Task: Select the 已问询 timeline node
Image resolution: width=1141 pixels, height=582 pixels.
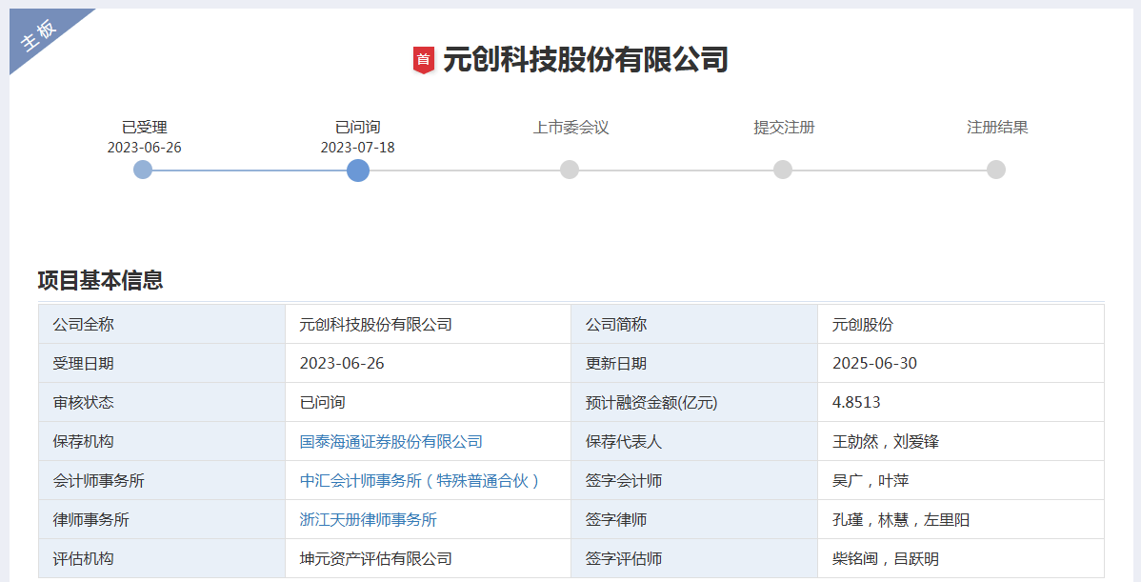Action: click(358, 171)
